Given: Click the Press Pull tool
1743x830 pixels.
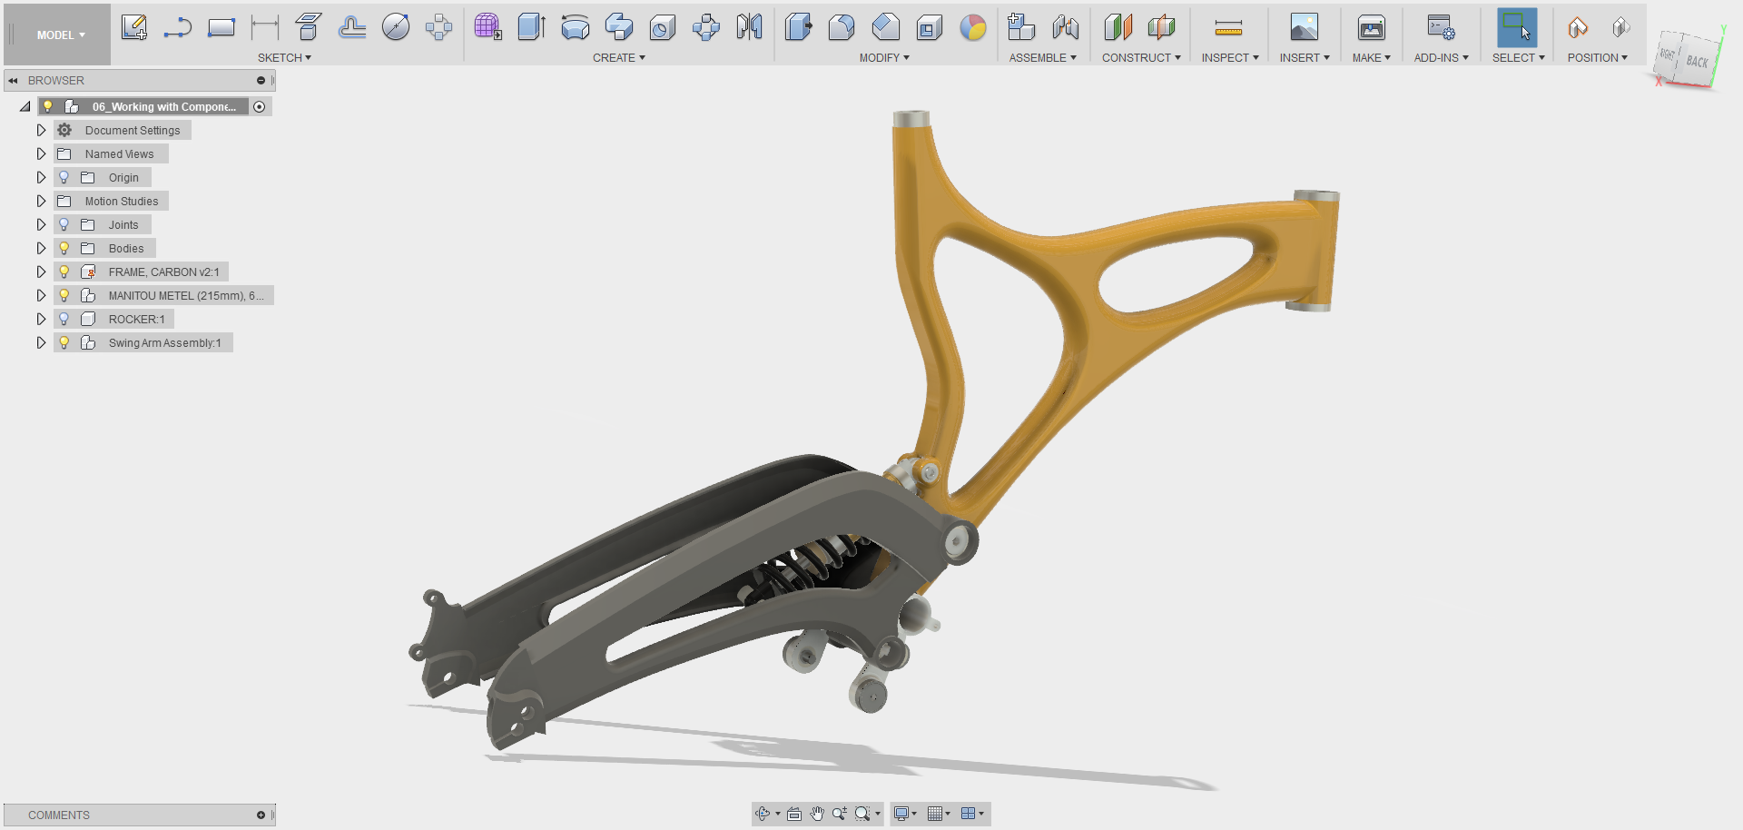Looking at the screenshot, I should point(797,27).
